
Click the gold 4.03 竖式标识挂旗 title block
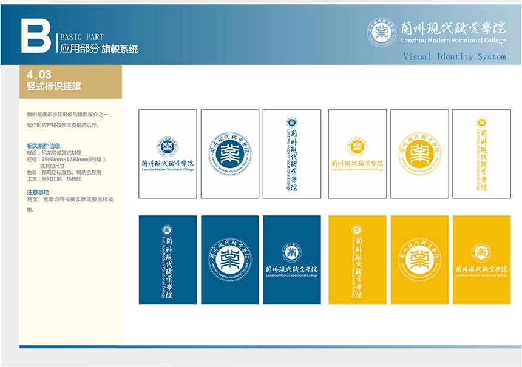[x=70, y=81]
